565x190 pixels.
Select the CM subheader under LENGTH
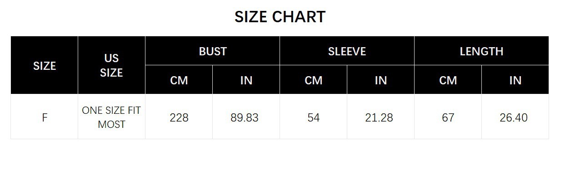pyautogui.click(x=448, y=80)
